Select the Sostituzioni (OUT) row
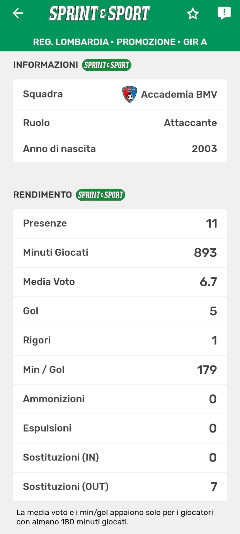Screen dimensions: 240x534 pyautogui.click(x=120, y=487)
